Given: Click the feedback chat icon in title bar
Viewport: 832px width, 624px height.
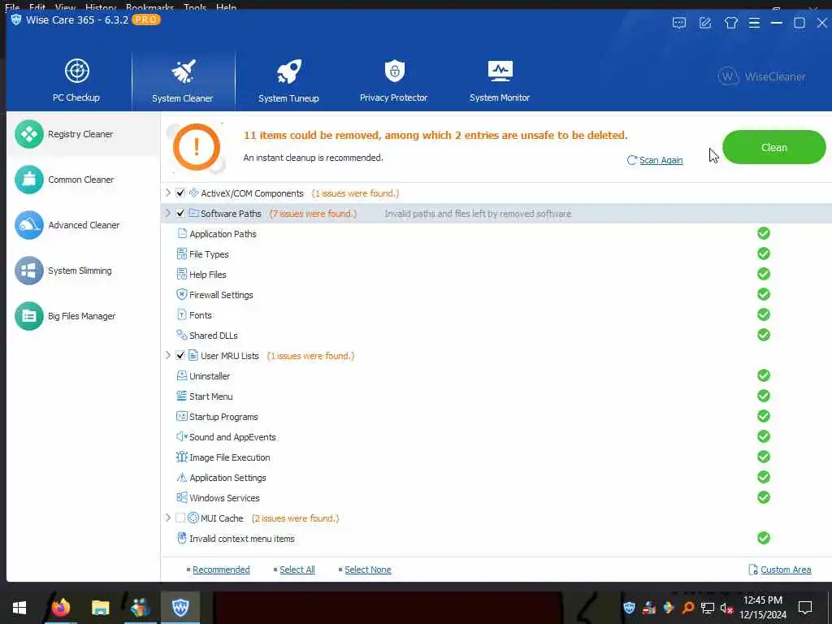Looking at the screenshot, I should tap(679, 23).
